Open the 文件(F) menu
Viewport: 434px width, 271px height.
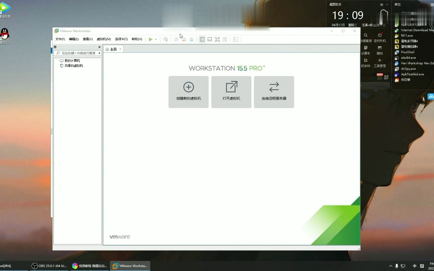(60, 39)
